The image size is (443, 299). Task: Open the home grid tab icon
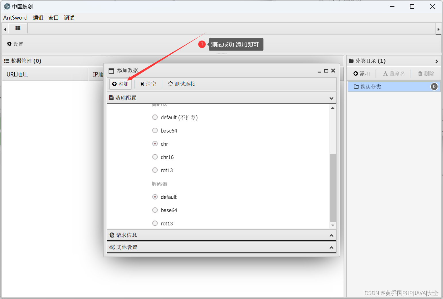pos(18,28)
